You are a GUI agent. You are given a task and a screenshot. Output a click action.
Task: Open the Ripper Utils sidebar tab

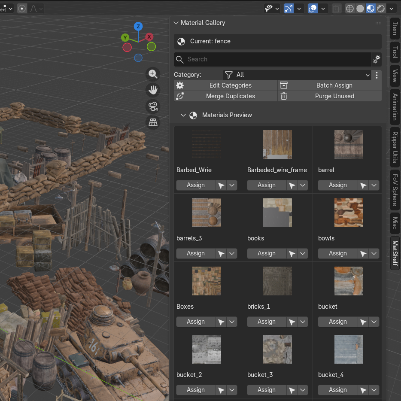(x=395, y=147)
